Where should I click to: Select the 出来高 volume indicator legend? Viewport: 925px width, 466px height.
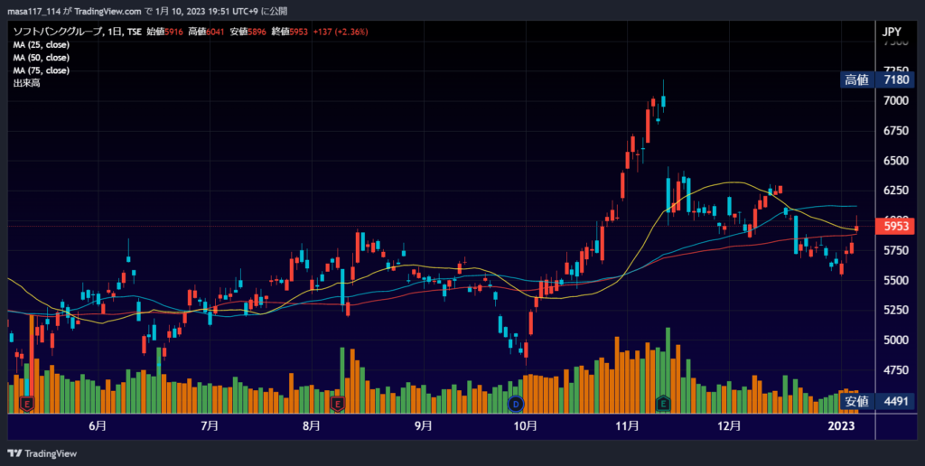tap(26, 83)
